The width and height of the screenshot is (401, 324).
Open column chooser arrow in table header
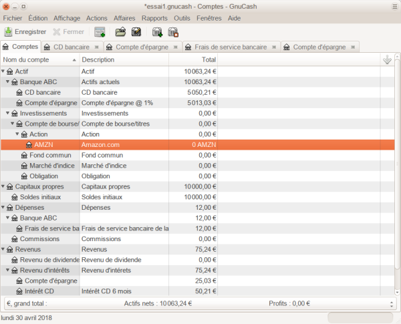pyautogui.click(x=387, y=60)
